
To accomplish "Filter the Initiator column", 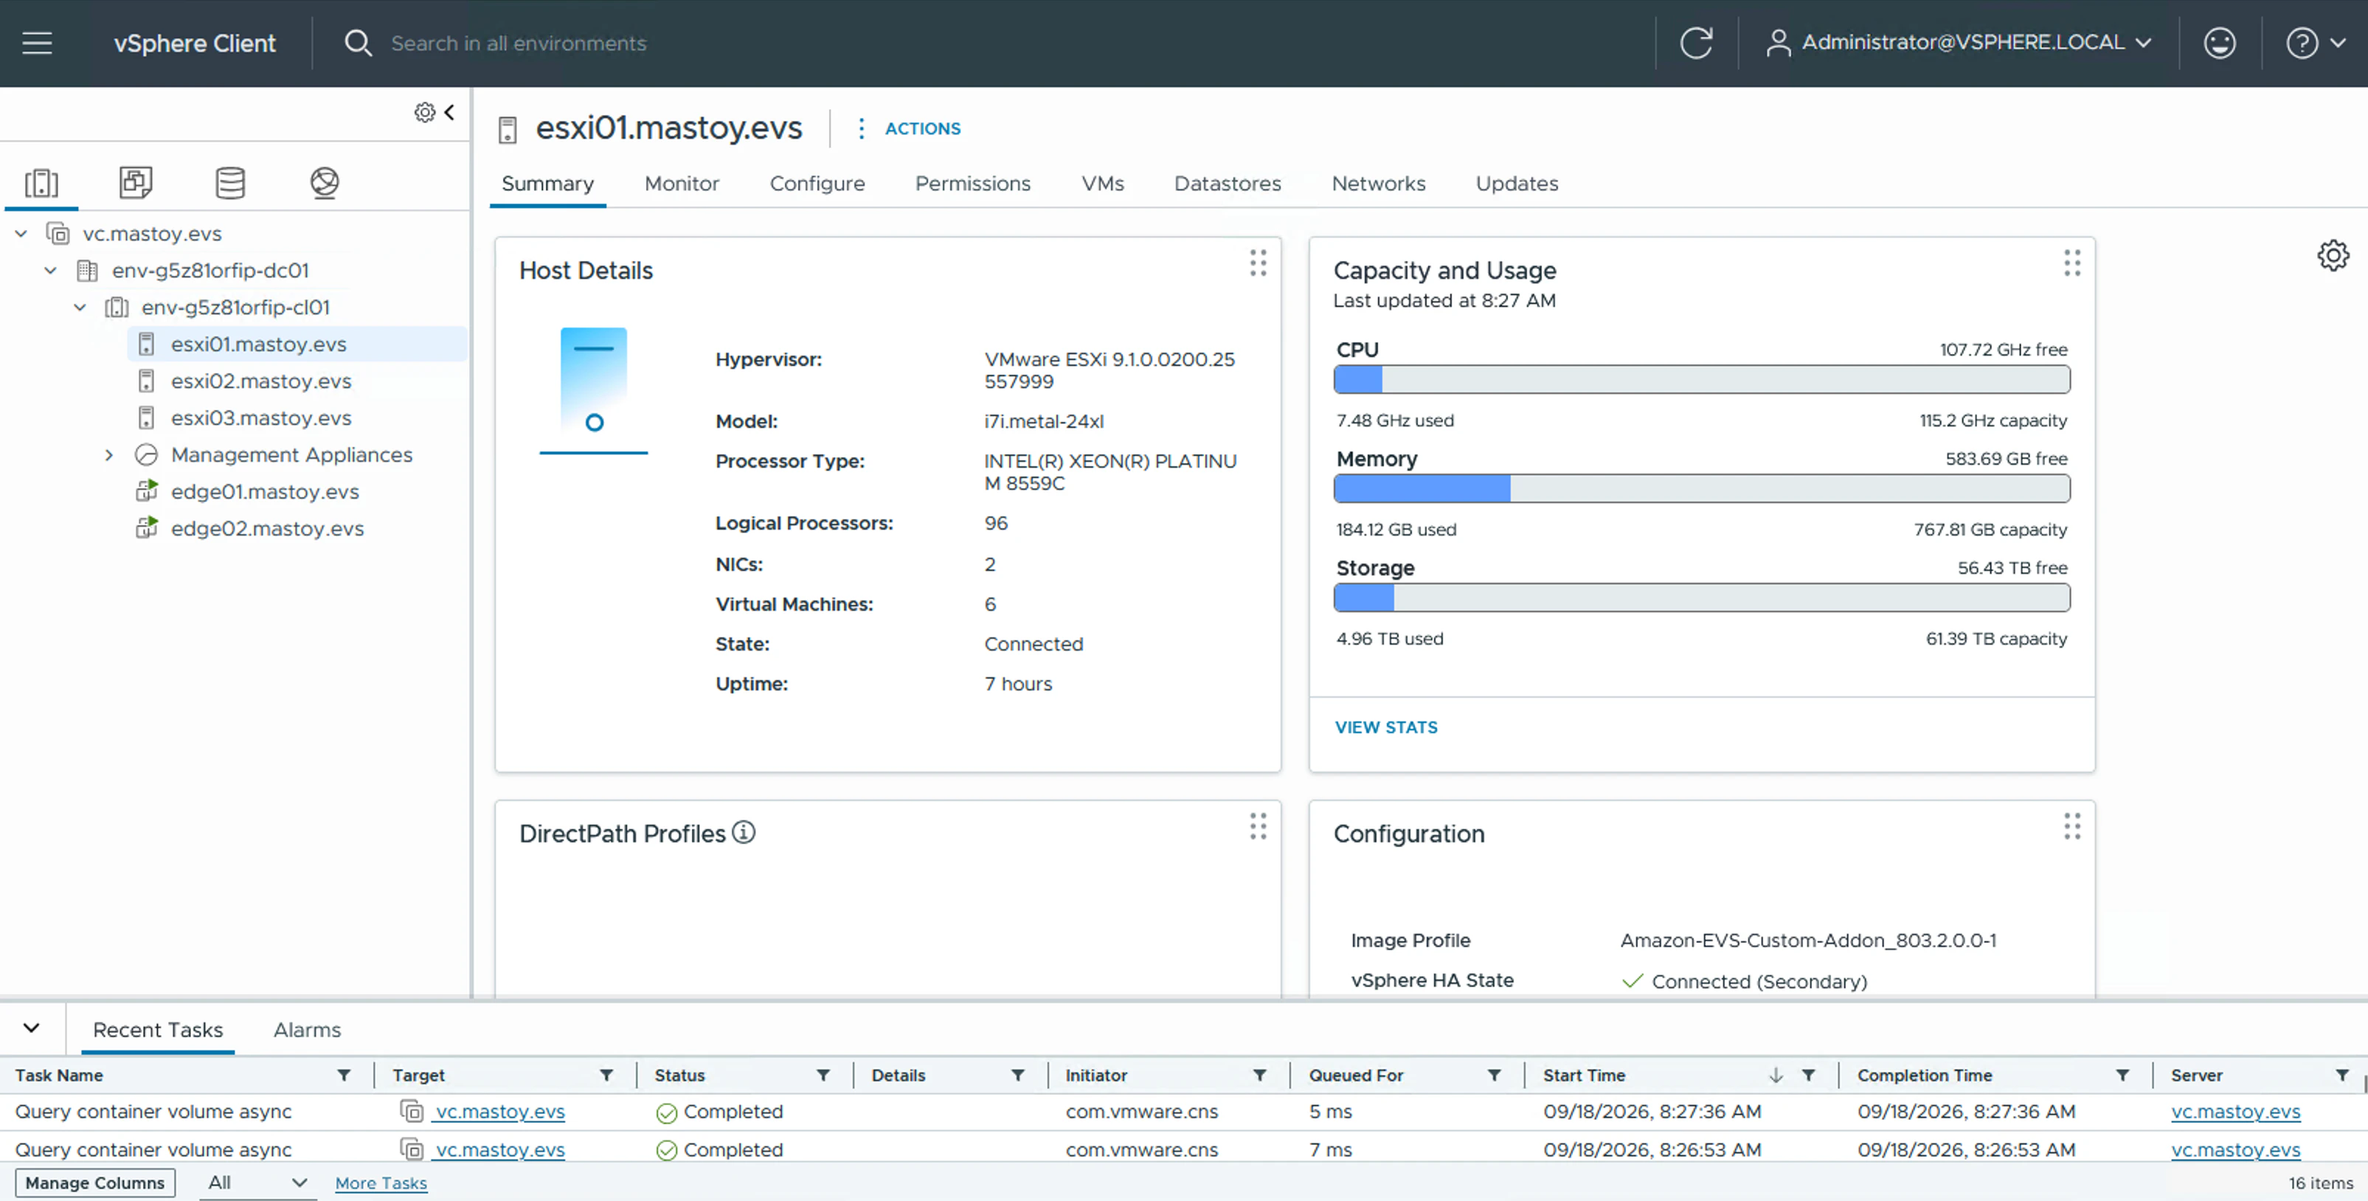I will click(1260, 1075).
